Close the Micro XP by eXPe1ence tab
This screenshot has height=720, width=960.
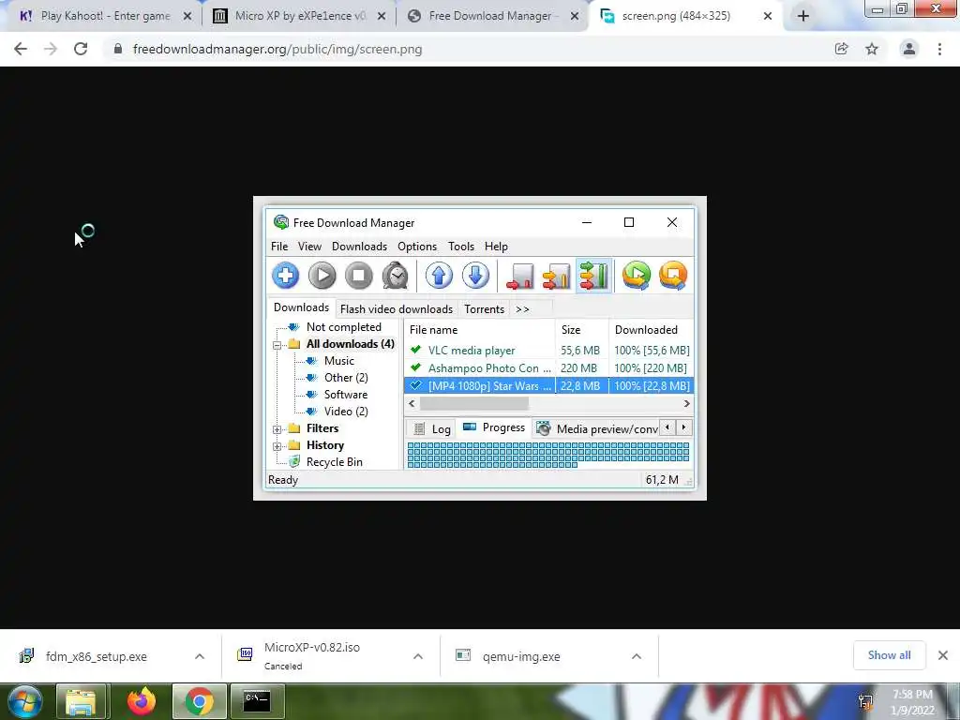click(x=382, y=17)
